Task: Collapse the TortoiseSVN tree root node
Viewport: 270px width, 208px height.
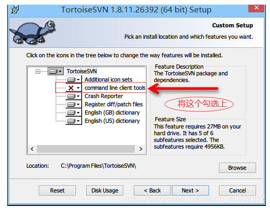Action: (38, 71)
